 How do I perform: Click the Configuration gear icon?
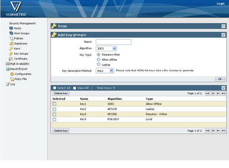point(12,74)
